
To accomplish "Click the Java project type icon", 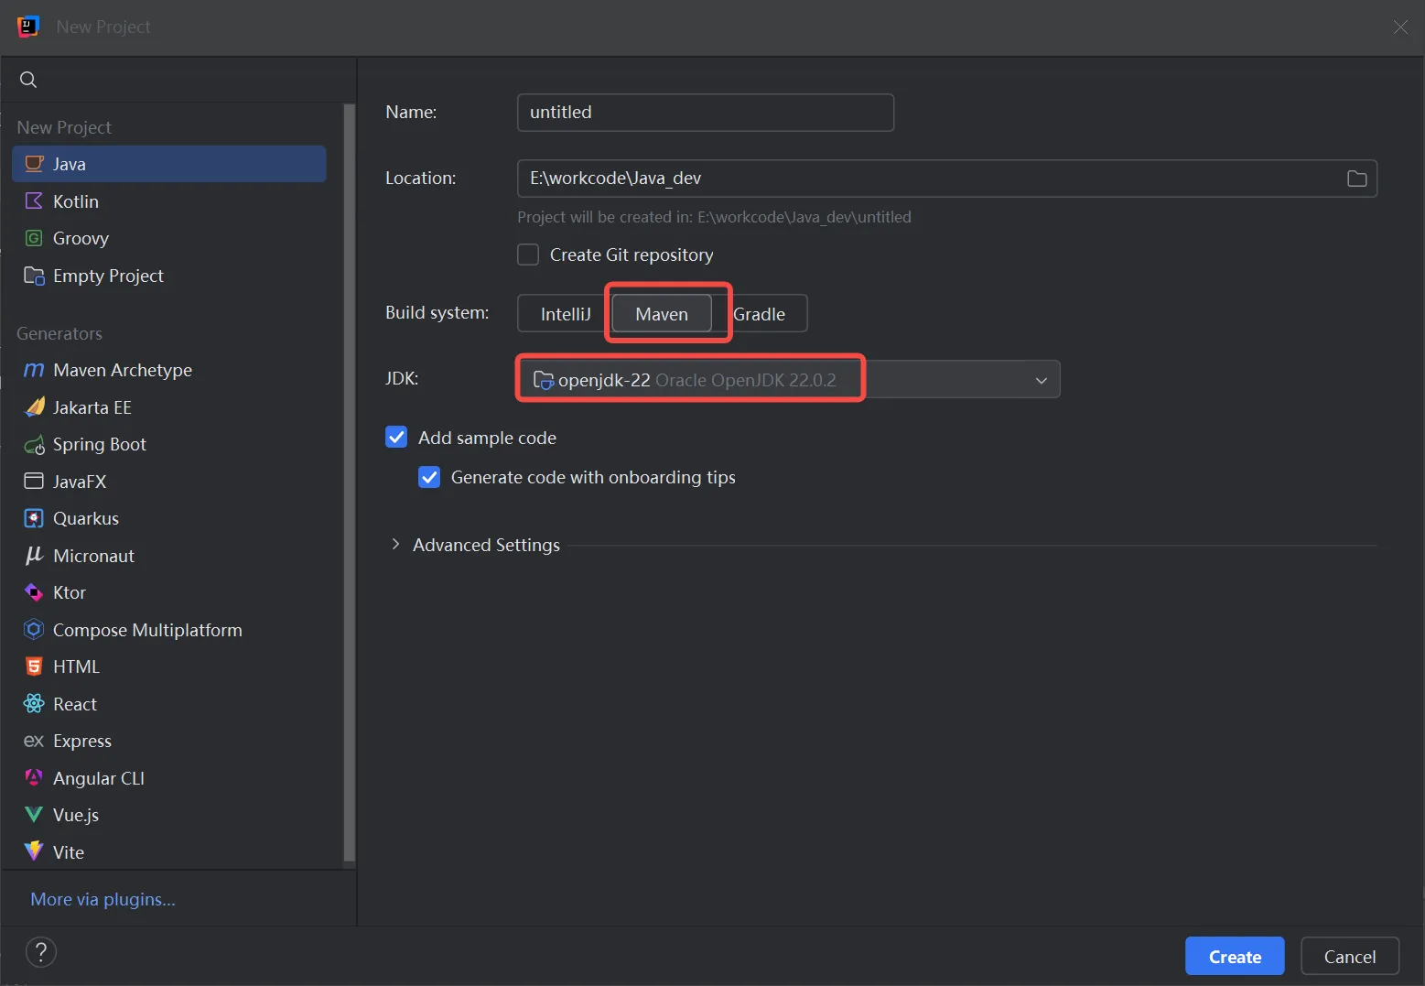I will click(x=34, y=164).
